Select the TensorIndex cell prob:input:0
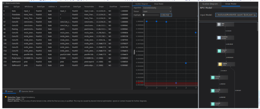Viewport: 260px width, 109px height. [x=89, y=62]
